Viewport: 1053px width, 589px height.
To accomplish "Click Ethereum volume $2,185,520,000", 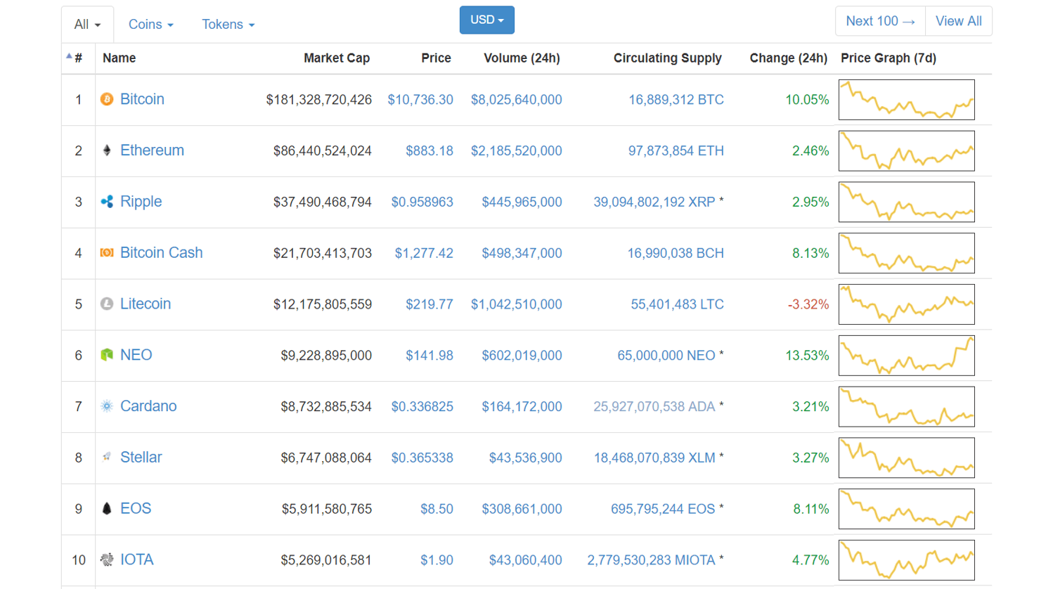I will pyautogui.click(x=517, y=151).
